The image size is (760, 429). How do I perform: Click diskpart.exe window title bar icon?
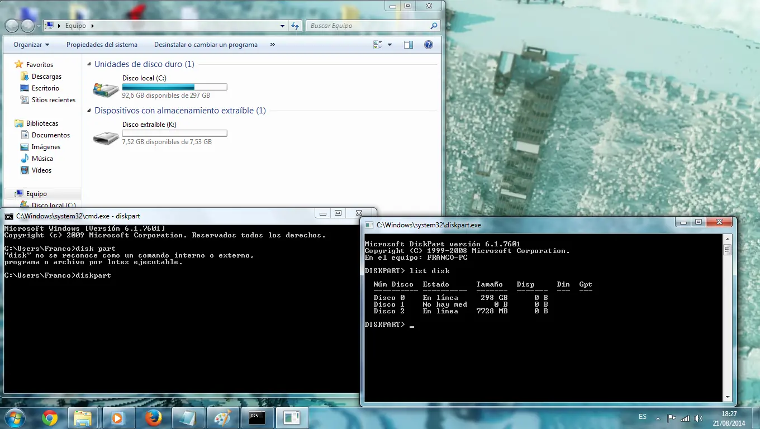pos(369,225)
